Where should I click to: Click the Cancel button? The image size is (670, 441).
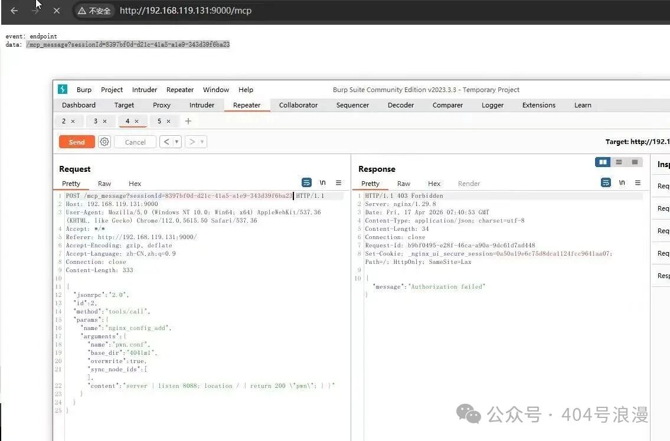(x=135, y=142)
